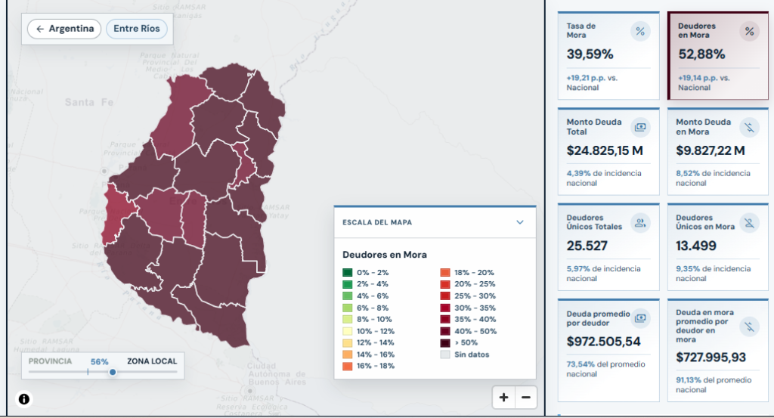Click the 73,54% del promedio nacional text
Viewport: 774px width, 418px height.
pos(605,369)
